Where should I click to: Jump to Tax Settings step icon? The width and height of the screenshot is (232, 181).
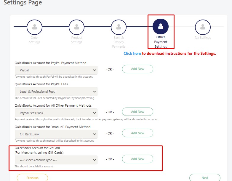203,27
